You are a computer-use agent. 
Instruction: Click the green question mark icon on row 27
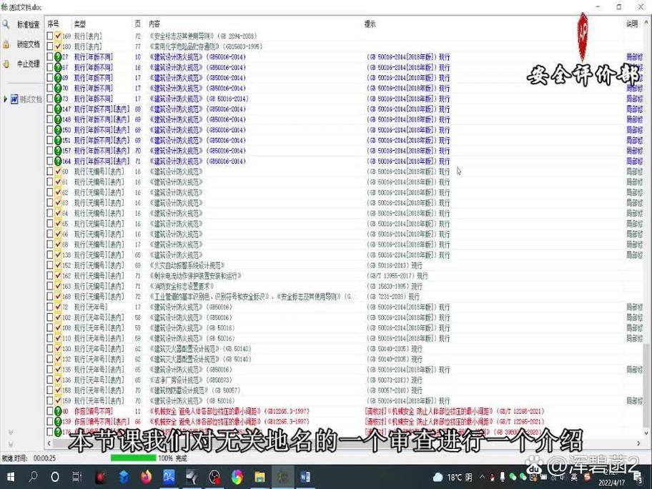pos(57,56)
